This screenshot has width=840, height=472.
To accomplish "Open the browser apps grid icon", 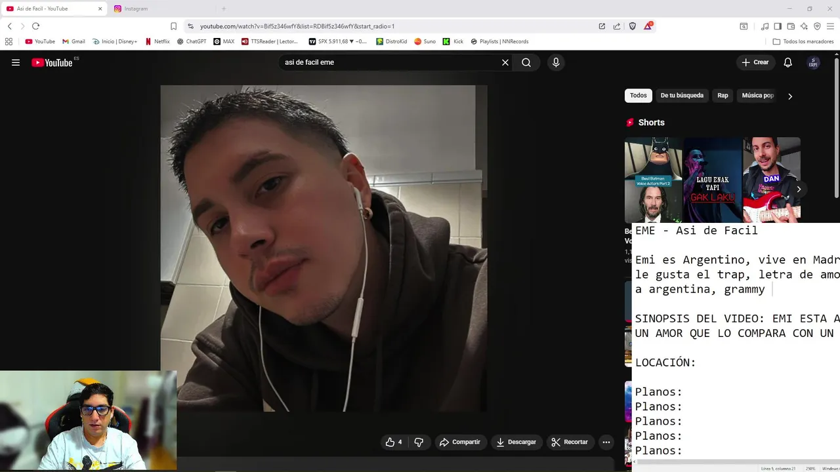I will (9, 41).
